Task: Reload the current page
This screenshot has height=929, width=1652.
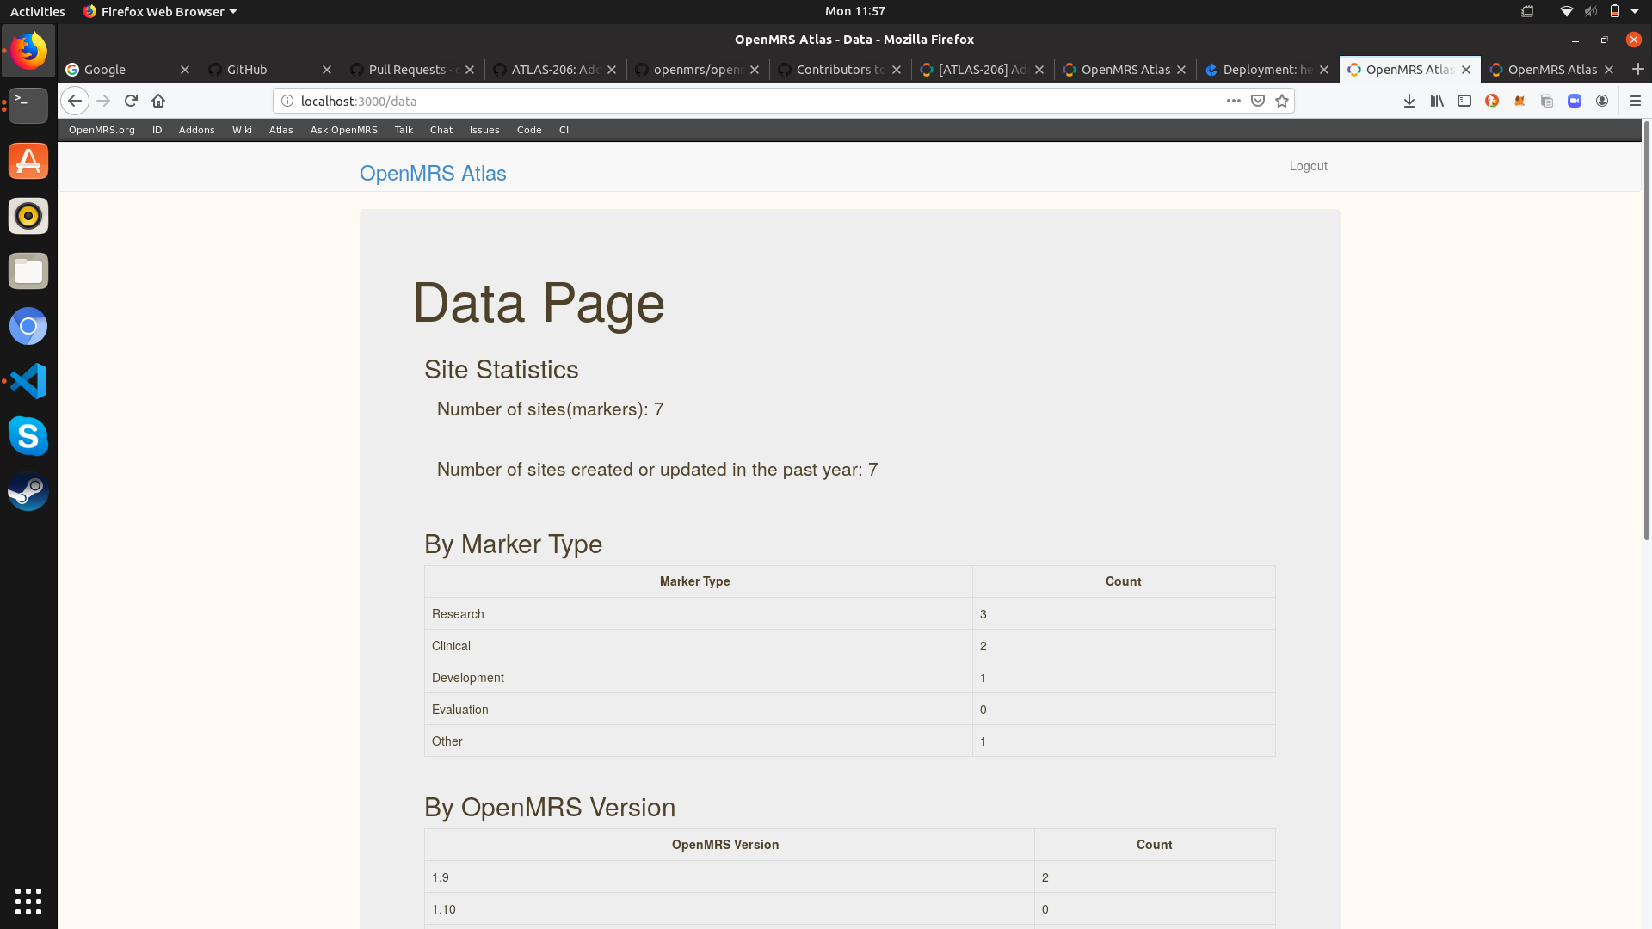Action: tap(131, 101)
